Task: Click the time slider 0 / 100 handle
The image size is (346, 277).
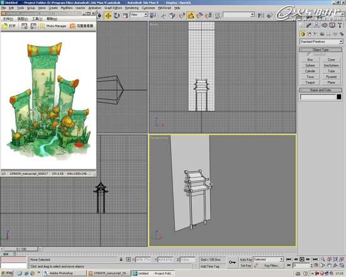Action: click(21, 249)
